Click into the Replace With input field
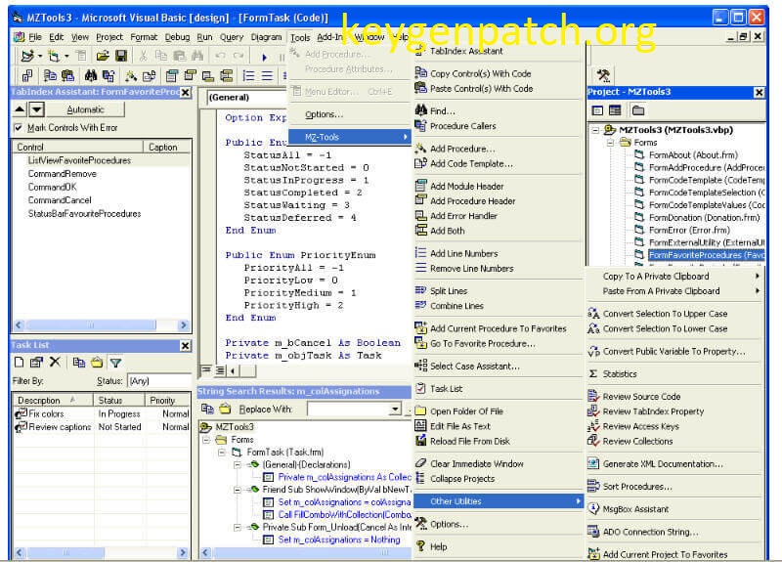 point(348,410)
